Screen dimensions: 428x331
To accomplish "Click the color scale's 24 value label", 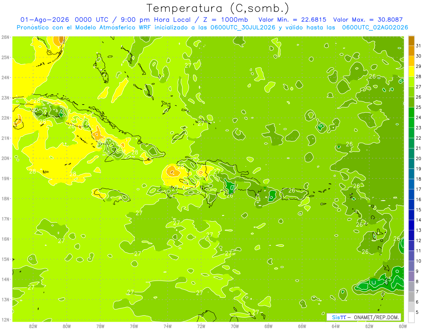I will click(x=419, y=117).
